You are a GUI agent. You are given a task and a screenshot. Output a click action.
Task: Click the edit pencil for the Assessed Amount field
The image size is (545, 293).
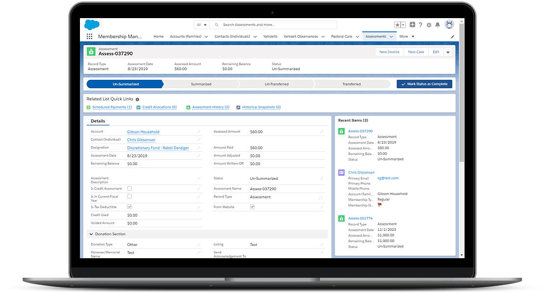coord(321,132)
